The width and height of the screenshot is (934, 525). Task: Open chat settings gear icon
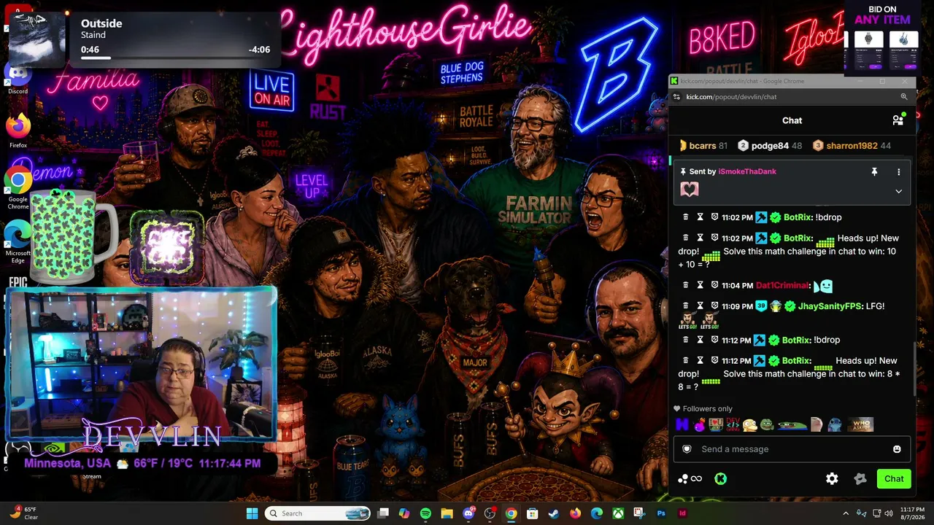point(832,479)
